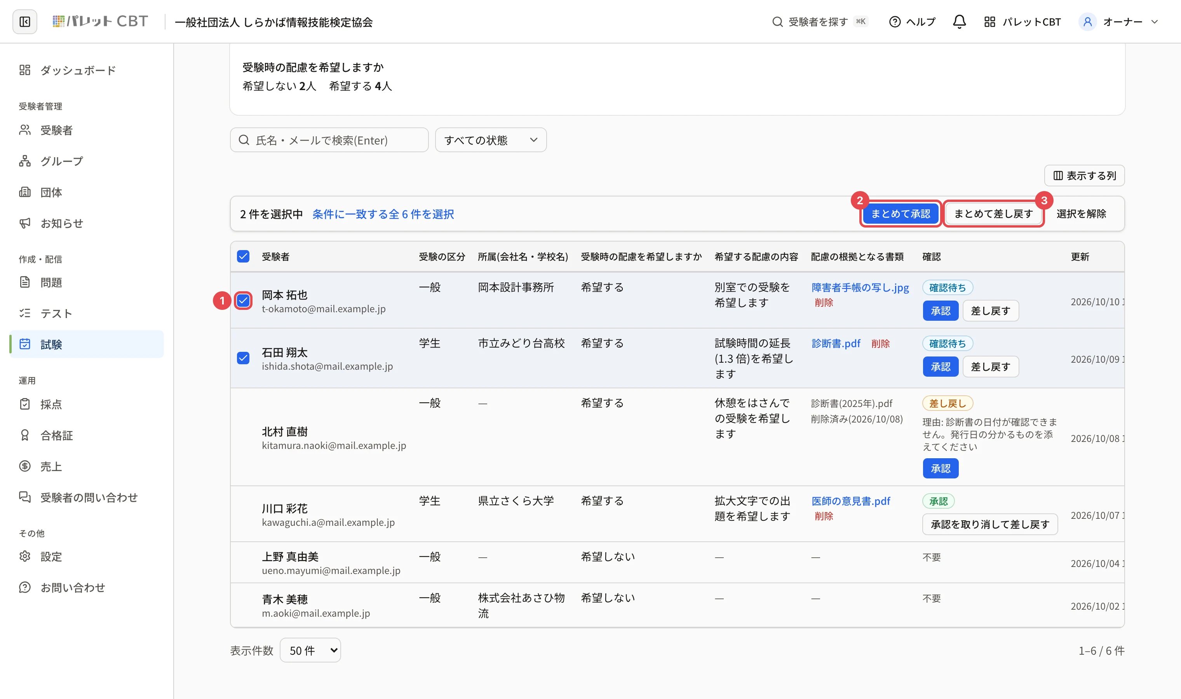Open ヘルプ in the top bar
Screen dimensions: 1181x699
(x=912, y=22)
